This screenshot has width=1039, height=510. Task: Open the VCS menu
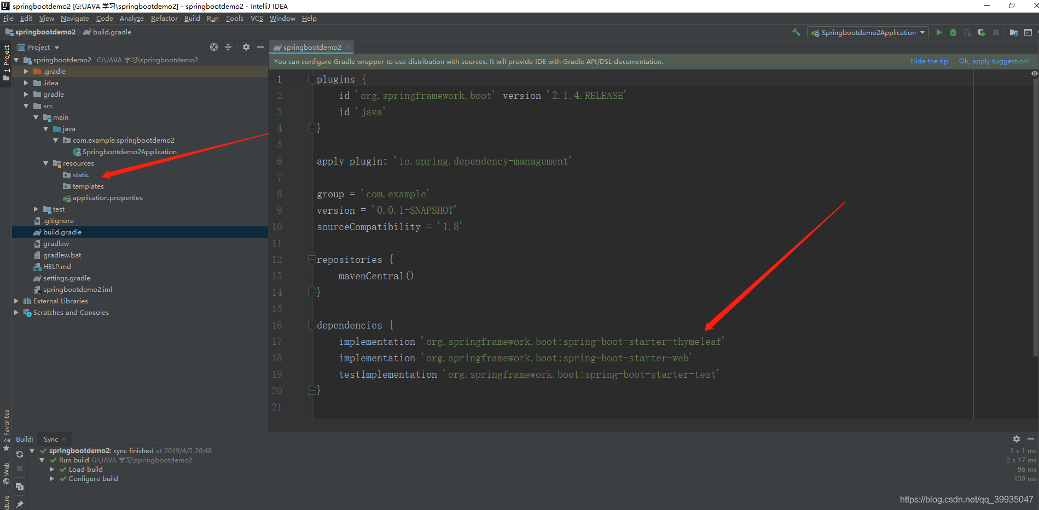[x=257, y=19]
